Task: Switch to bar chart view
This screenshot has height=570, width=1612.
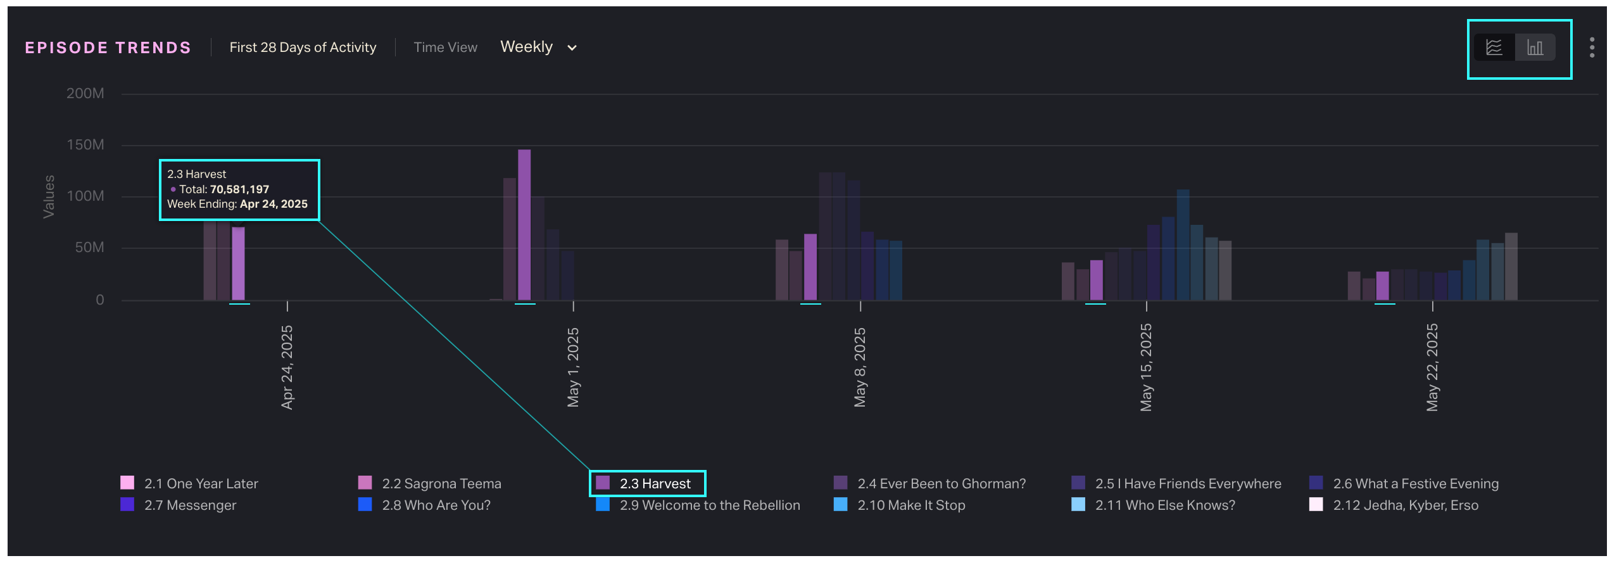Action: (x=1535, y=47)
